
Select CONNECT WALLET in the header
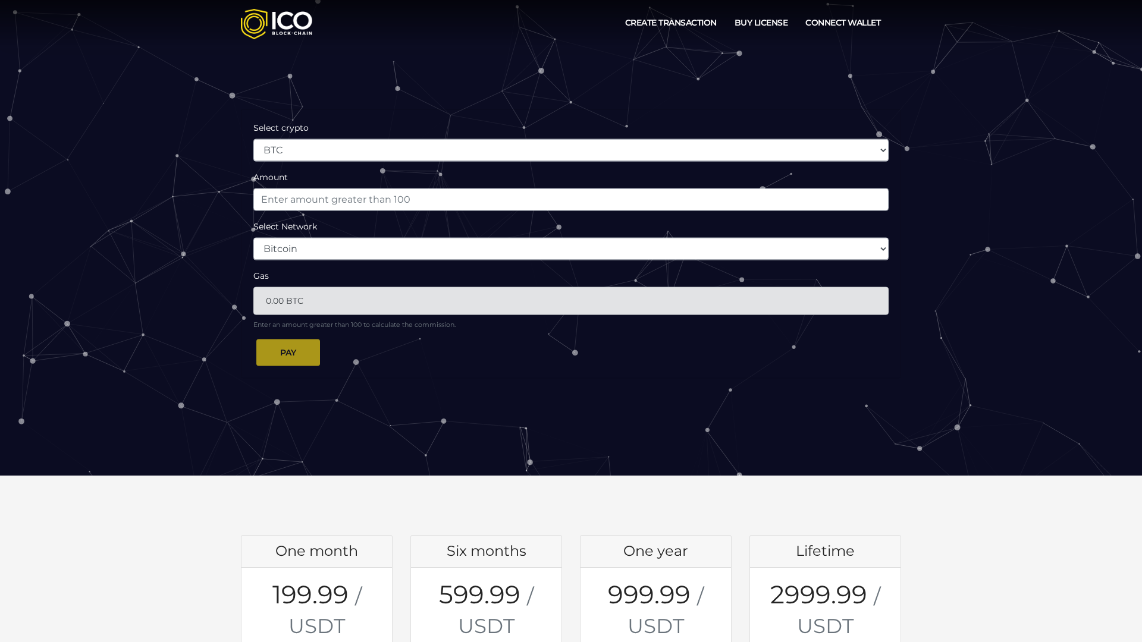(843, 23)
